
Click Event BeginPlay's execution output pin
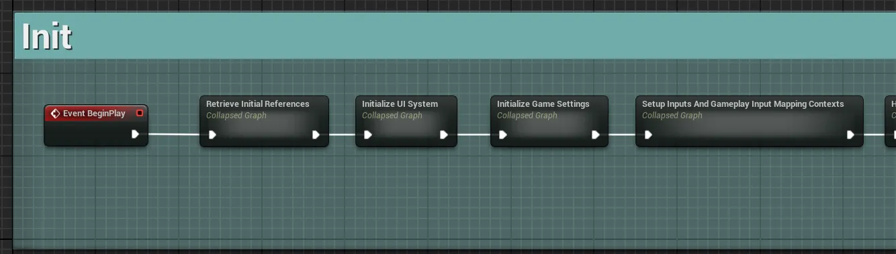coord(136,134)
